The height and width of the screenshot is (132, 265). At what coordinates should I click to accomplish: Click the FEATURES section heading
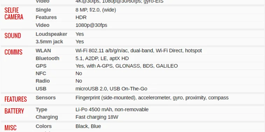15,99
